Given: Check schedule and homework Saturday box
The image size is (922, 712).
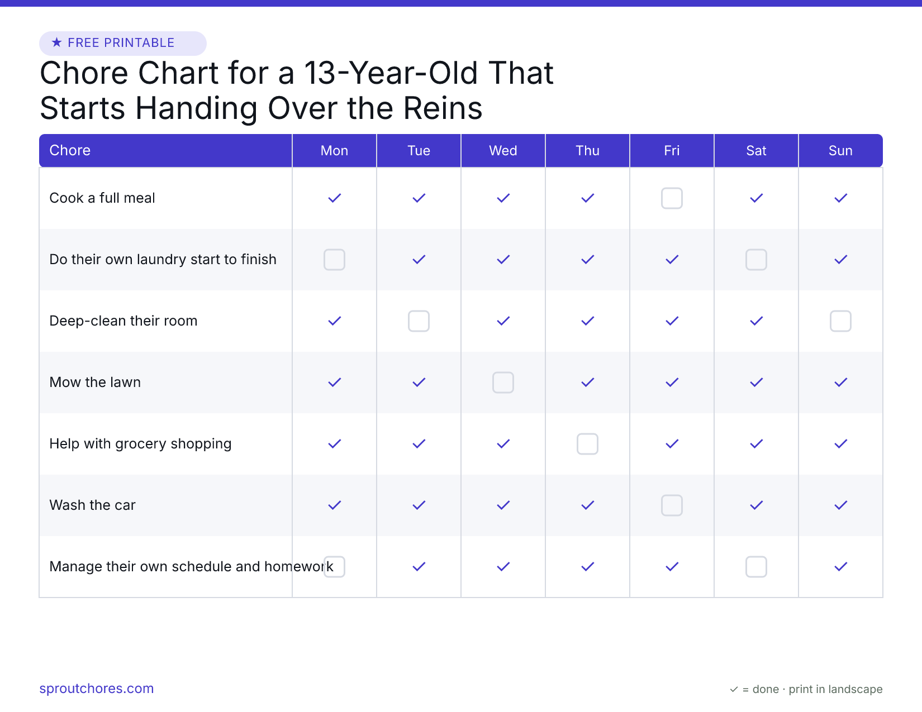Looking at the screenshot, I should coord(756,567).
